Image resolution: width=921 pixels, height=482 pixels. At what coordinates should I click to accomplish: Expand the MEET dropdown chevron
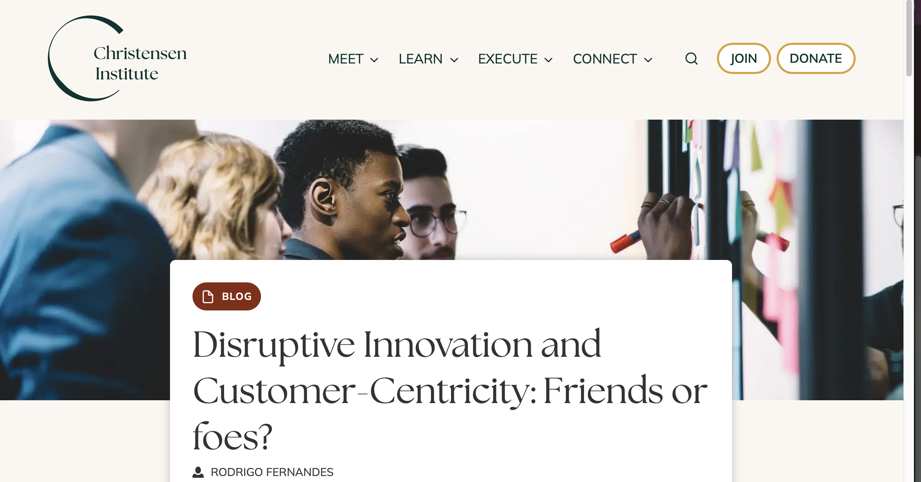coord(374,60)
